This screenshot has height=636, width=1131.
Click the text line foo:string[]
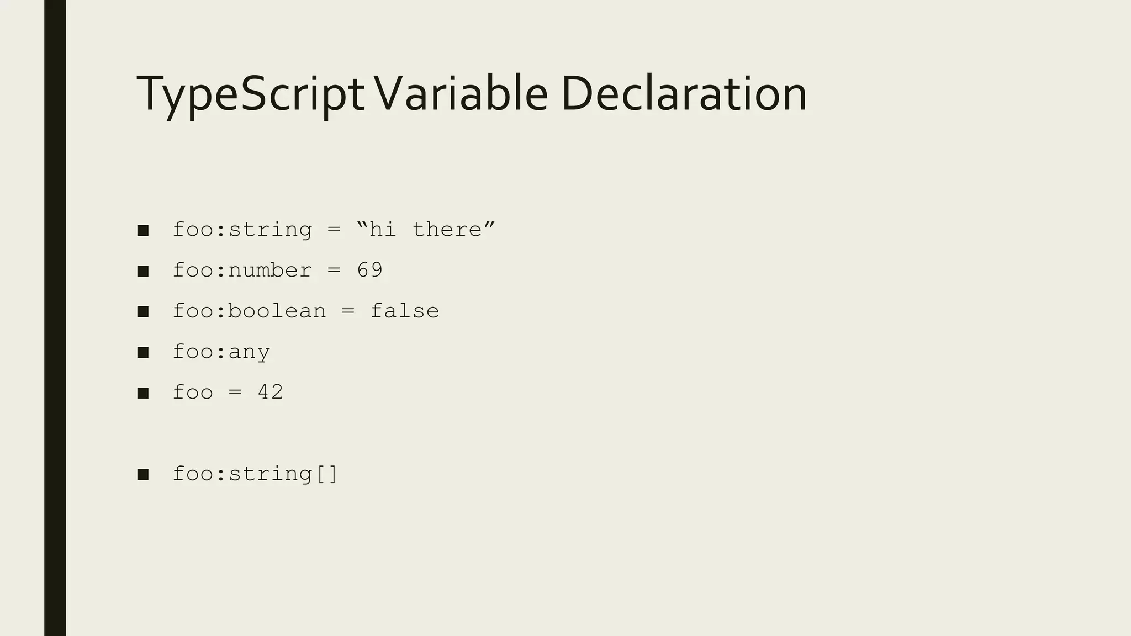click(x=255, y=474)
